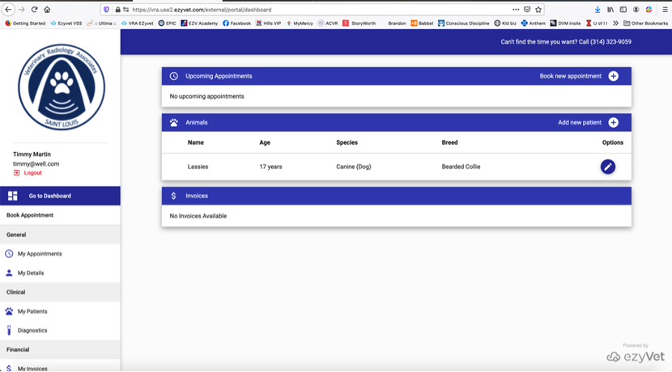This screenshot has width=672, height=372.
Task: Open the Firefox hamburger menu
Action: (x=665, y=10)
